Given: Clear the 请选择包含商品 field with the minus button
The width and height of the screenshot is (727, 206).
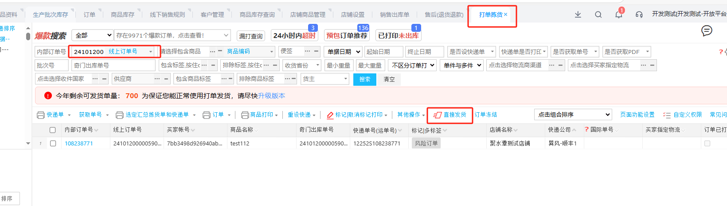Looking at the screenshot, I should [220, 52].
